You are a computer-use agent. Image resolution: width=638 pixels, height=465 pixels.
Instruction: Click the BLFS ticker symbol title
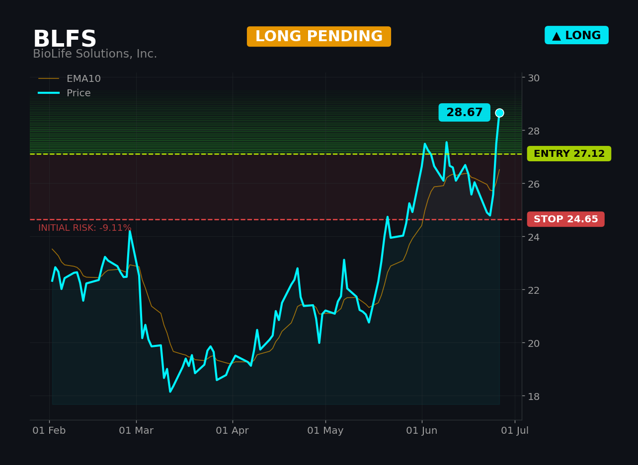click(65, 39)
